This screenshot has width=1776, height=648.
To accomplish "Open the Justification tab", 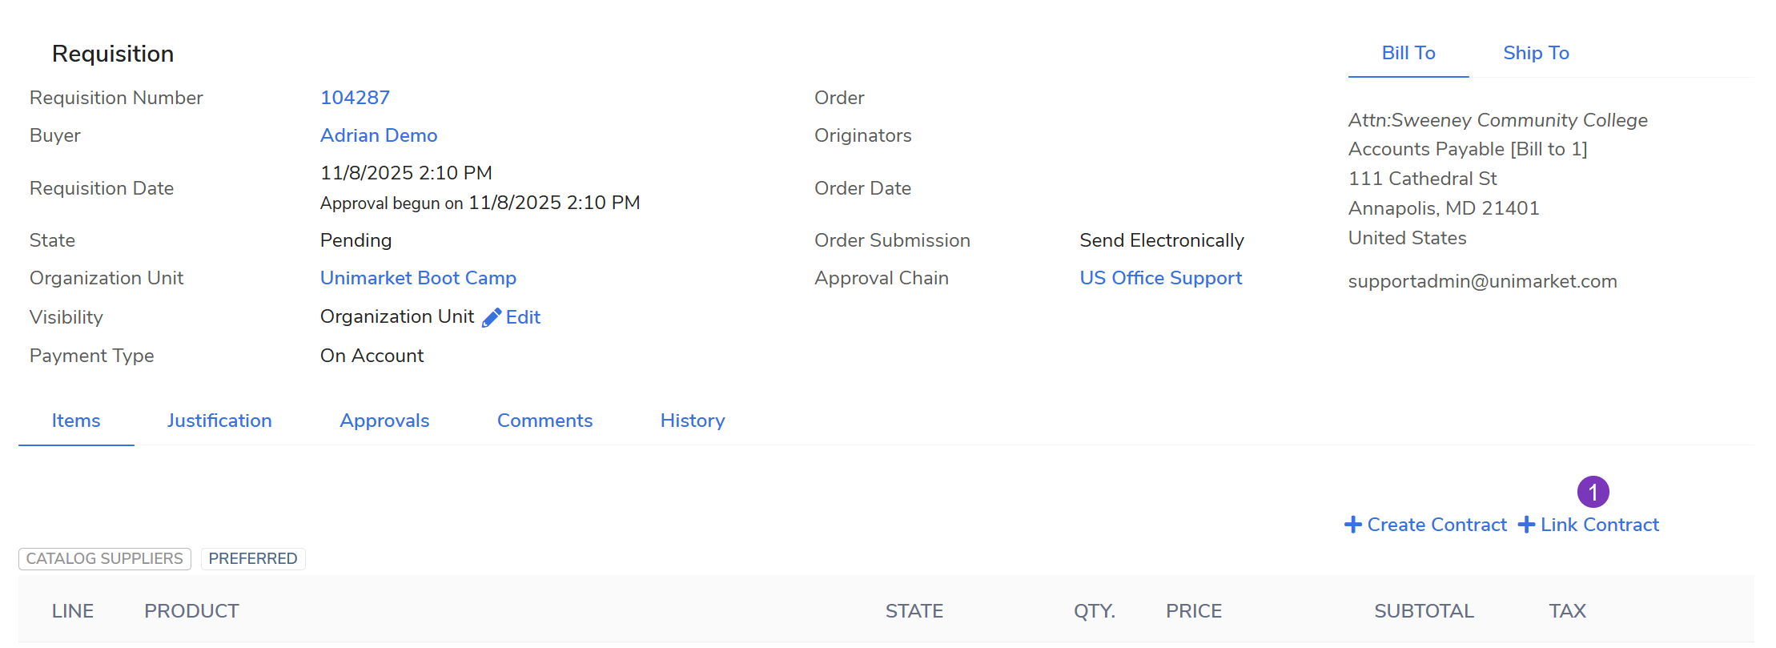I will [219, 421].
